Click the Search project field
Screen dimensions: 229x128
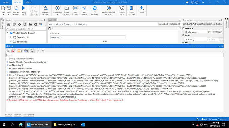tap(26, 29)
